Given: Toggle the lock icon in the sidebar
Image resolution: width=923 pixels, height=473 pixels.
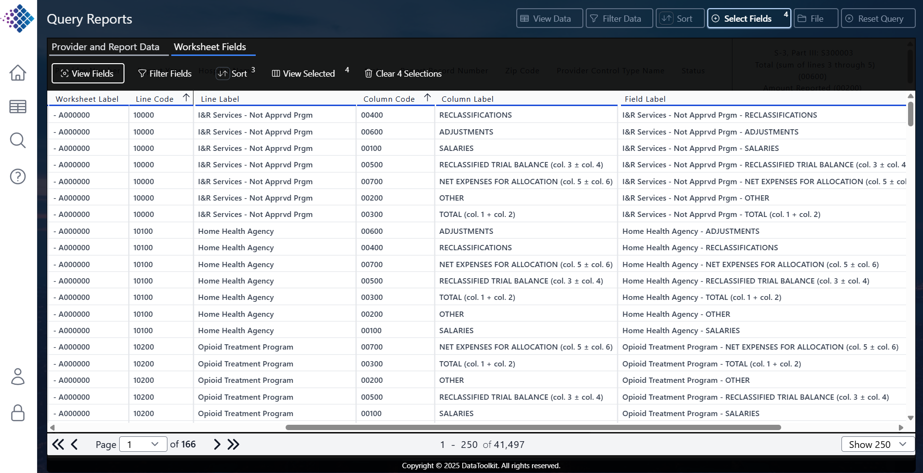Looking at the screenshot, I should [18, 413].
